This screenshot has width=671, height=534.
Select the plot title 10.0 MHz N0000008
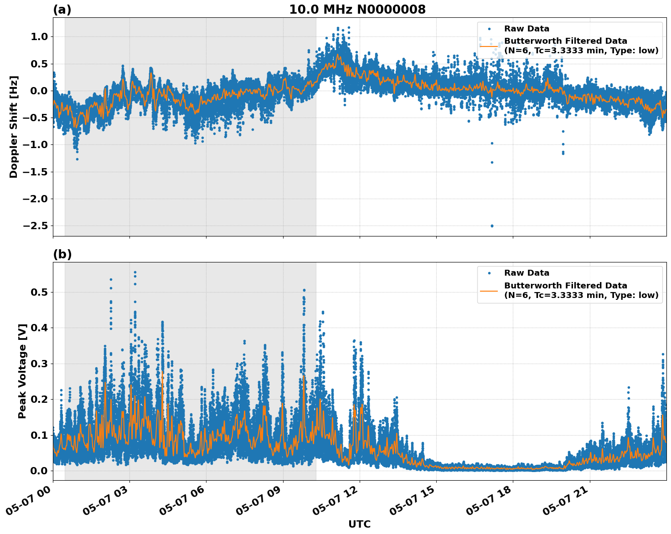(x=358, y=9)
